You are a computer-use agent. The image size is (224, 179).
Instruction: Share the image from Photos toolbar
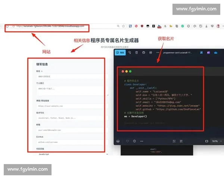pos(150,53)
